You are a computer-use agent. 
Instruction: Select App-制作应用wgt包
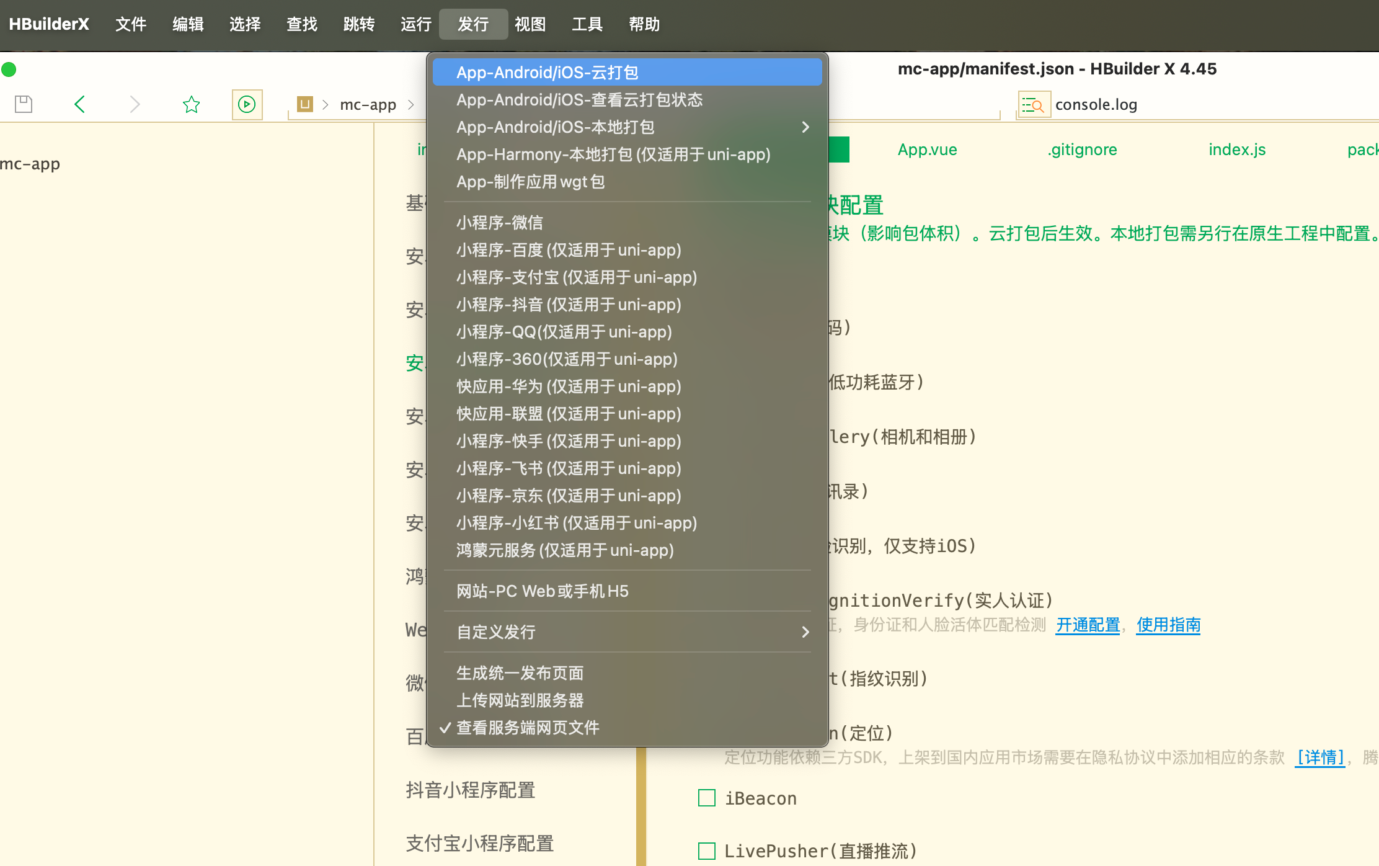pos(627,182)
